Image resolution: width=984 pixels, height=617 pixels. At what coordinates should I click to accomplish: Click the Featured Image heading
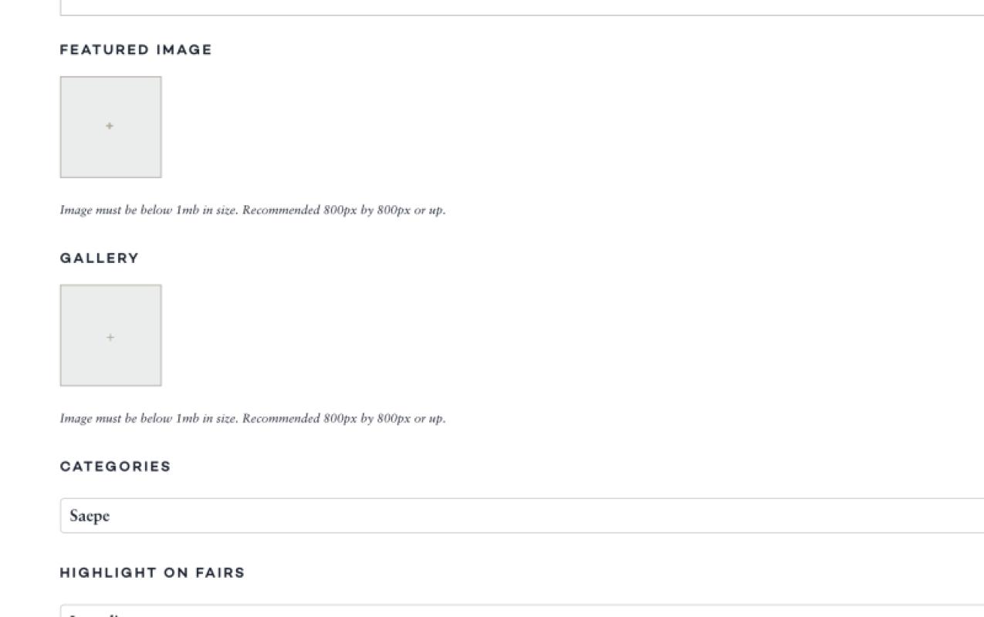(x=136, y=50)
